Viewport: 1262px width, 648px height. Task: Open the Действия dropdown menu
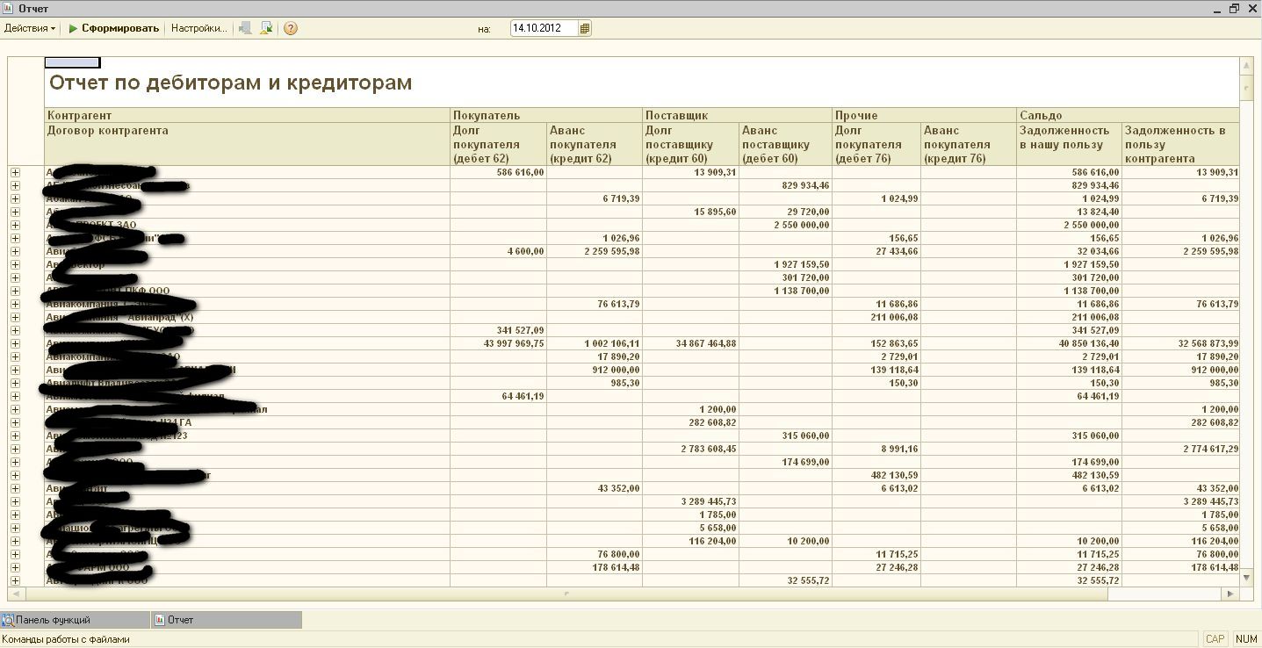[30, 28]
